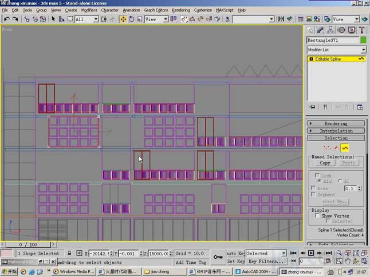
Task: Click the Quick Render teapot icon
Action: [x=365, y=19]
